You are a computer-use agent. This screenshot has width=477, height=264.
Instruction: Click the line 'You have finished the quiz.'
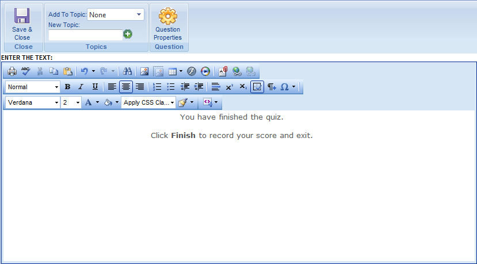pyautogui.click(x=231, y=117)
